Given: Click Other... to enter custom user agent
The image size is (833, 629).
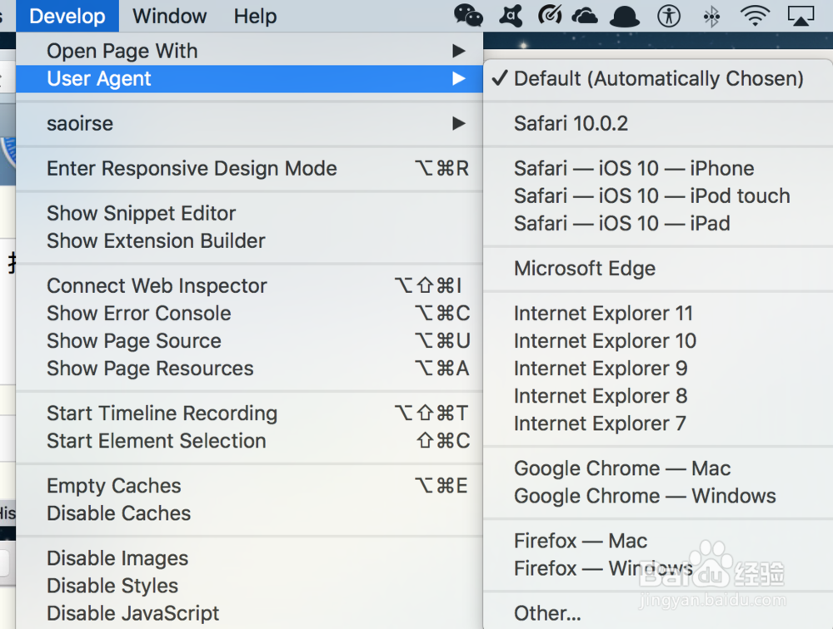Looking at the screenshot, I should click(x=547, y=613).
